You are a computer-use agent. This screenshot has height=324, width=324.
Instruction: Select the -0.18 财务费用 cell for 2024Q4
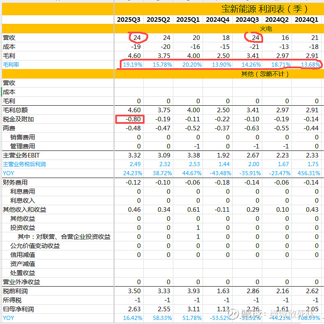coord(222,183)
